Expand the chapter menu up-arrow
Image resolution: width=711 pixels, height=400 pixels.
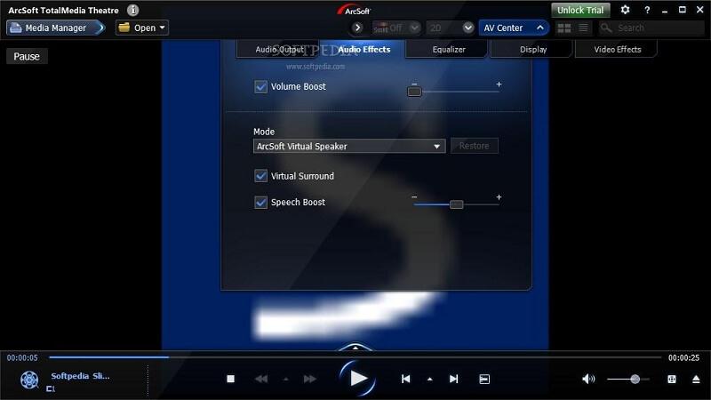coord(430,380)
